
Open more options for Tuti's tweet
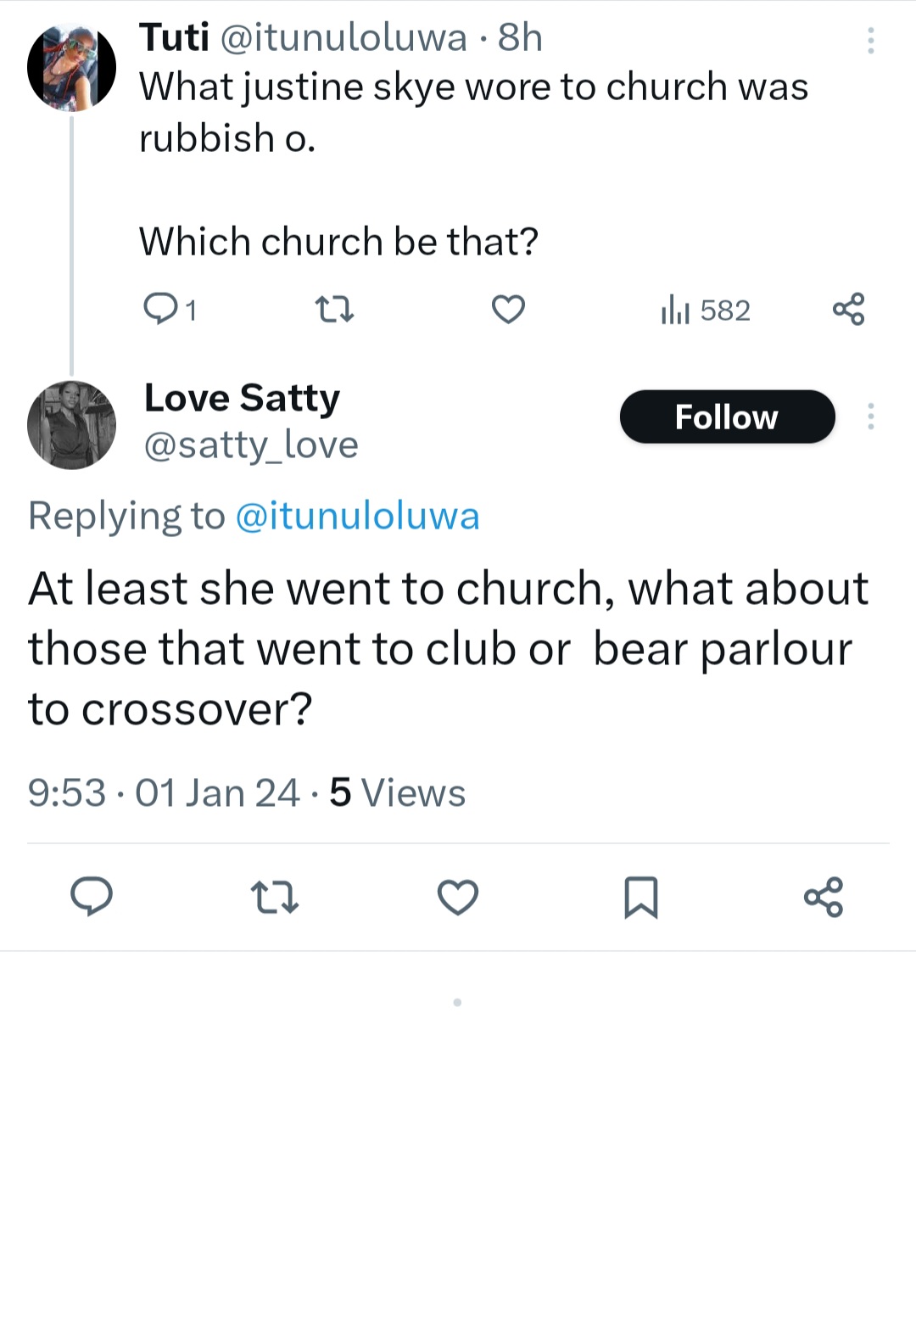click(870, 40)
